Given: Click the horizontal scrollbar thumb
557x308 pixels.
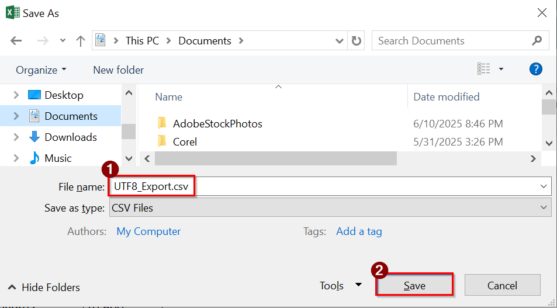Looking at the screenshot, I should 276,158.
